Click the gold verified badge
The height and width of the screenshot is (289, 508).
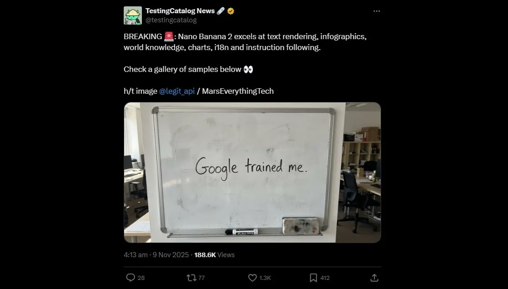[x=231, y=11]
